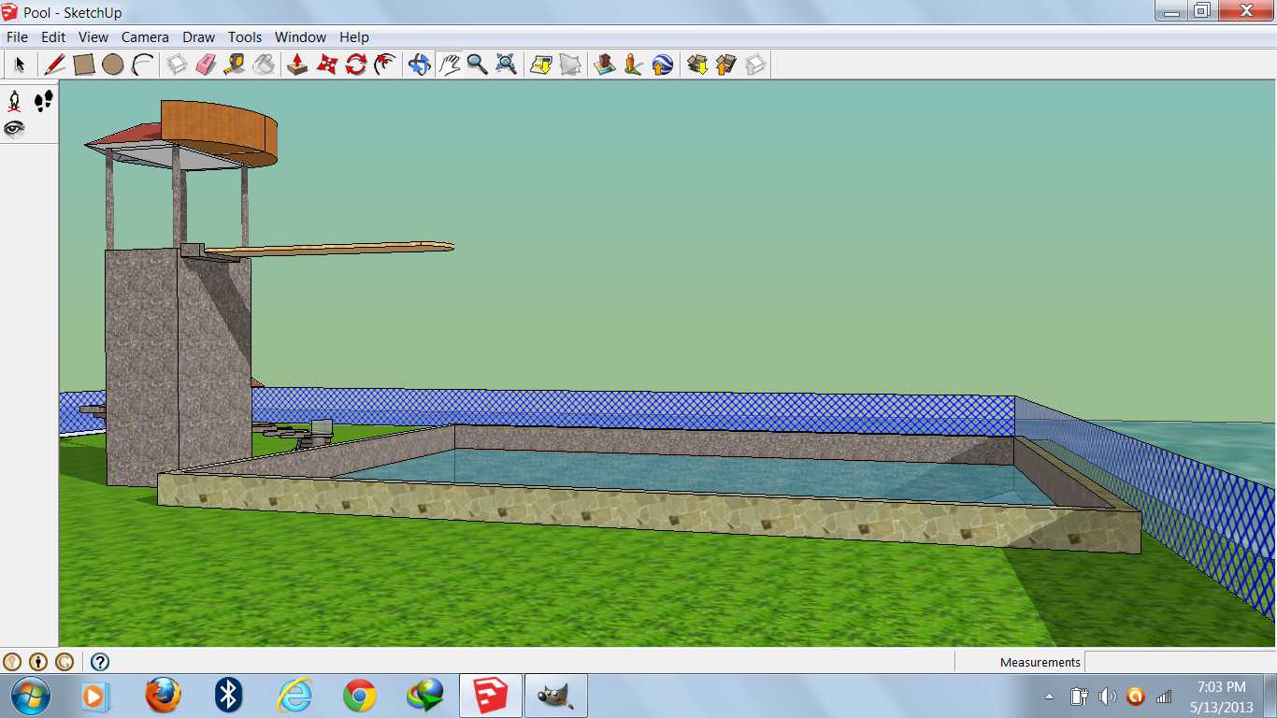Image resolution: width=1277 pixels, height=718 pixels.
Task: Select the Pan hand tool
Action: [449, 65]
